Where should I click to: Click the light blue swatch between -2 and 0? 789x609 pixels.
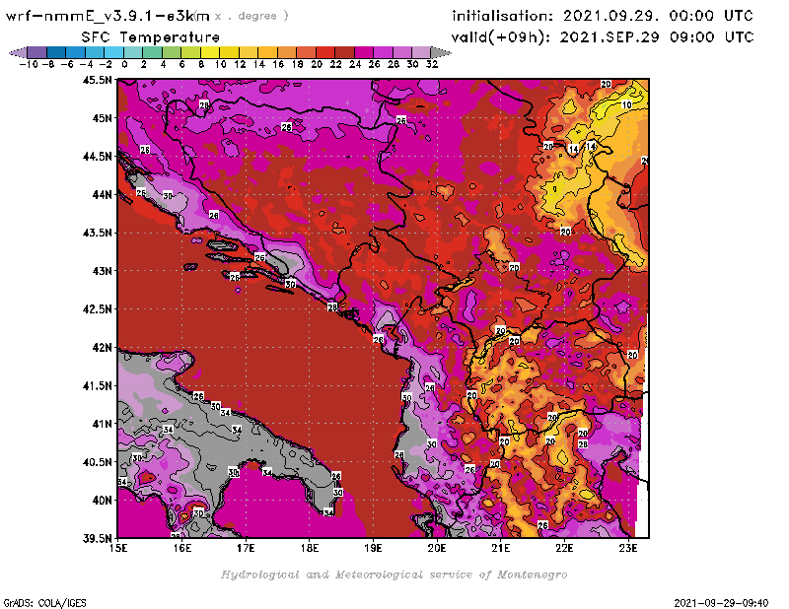[114, 53]
